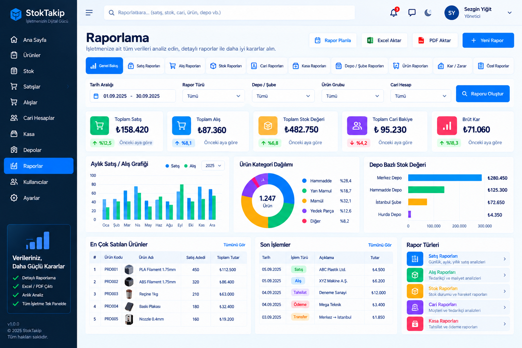
Task: Toggle Alış series in chart legend
Action: click(x=190, y=166)
